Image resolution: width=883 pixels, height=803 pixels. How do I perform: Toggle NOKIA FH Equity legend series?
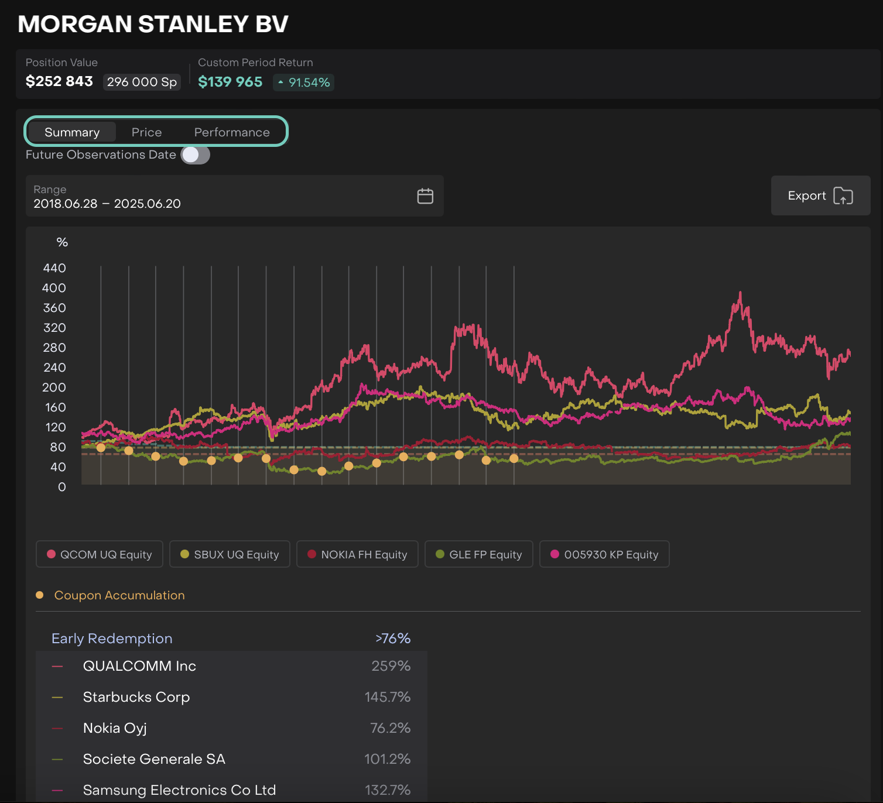(x=357, y=554)
